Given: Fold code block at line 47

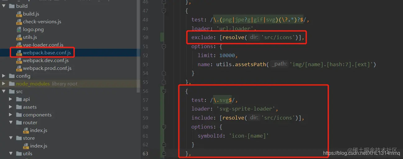Looking at the screenshot, I should tap(163, 11).
